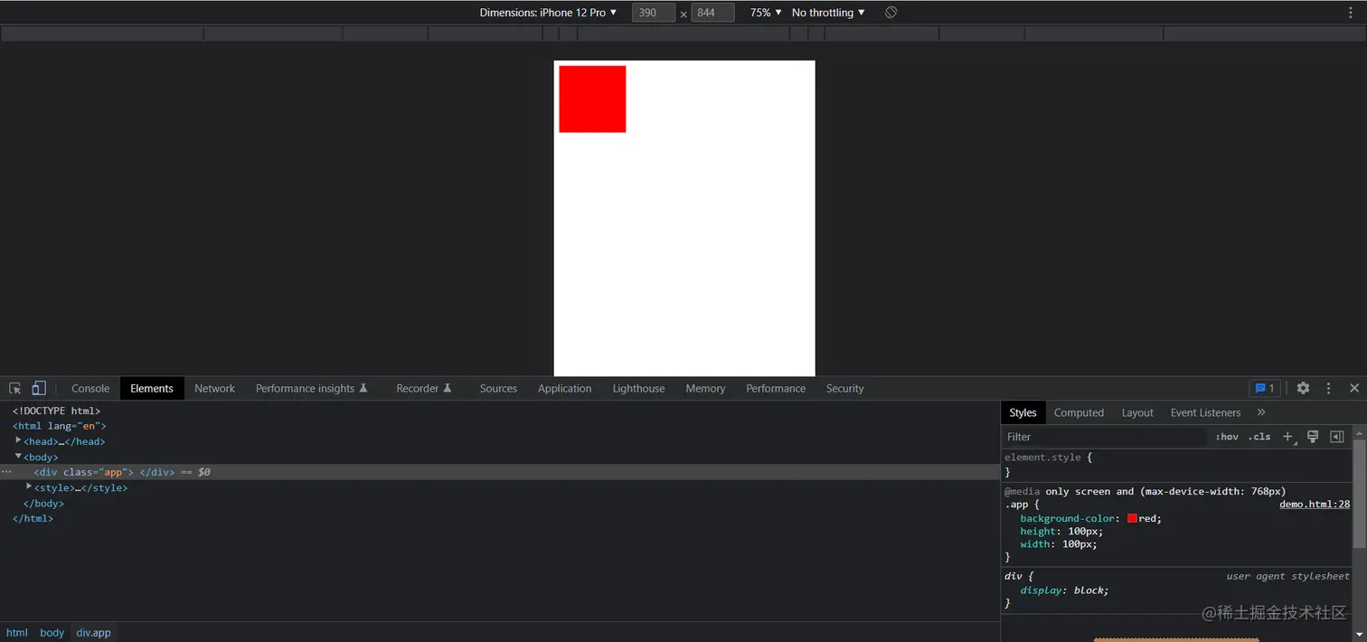Toggle the :hov element state button
1367x642 pixels.
point(1227,437)
